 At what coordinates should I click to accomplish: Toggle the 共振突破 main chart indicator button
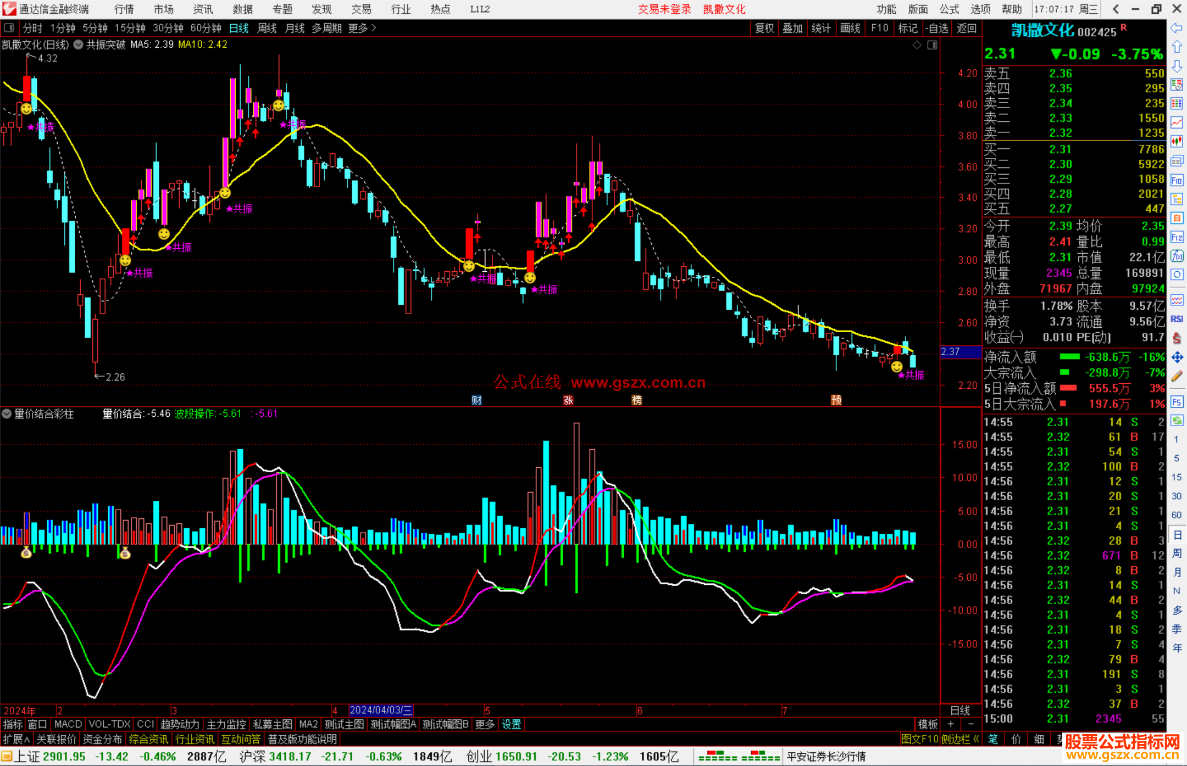click(79, 44)
